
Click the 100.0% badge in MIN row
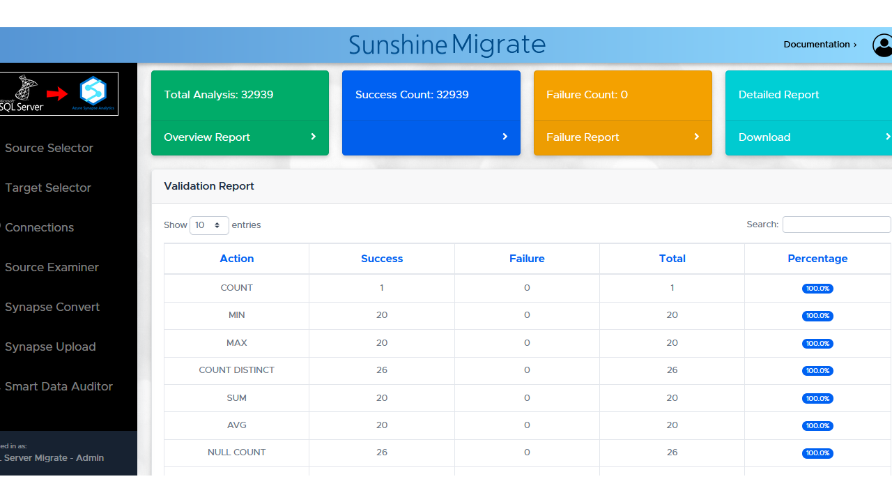click(x=817, y=316)
